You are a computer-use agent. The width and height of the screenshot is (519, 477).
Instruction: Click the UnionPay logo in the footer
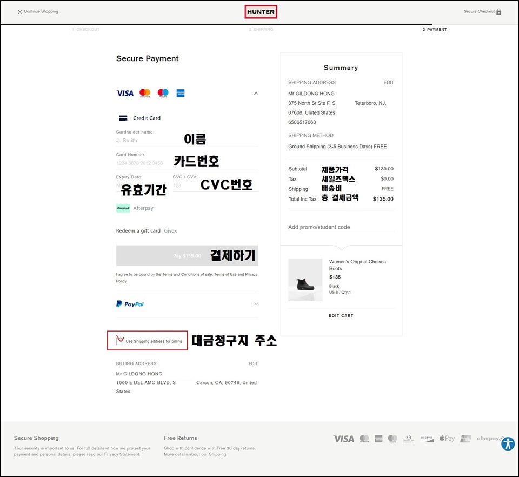tap(465, 439)
